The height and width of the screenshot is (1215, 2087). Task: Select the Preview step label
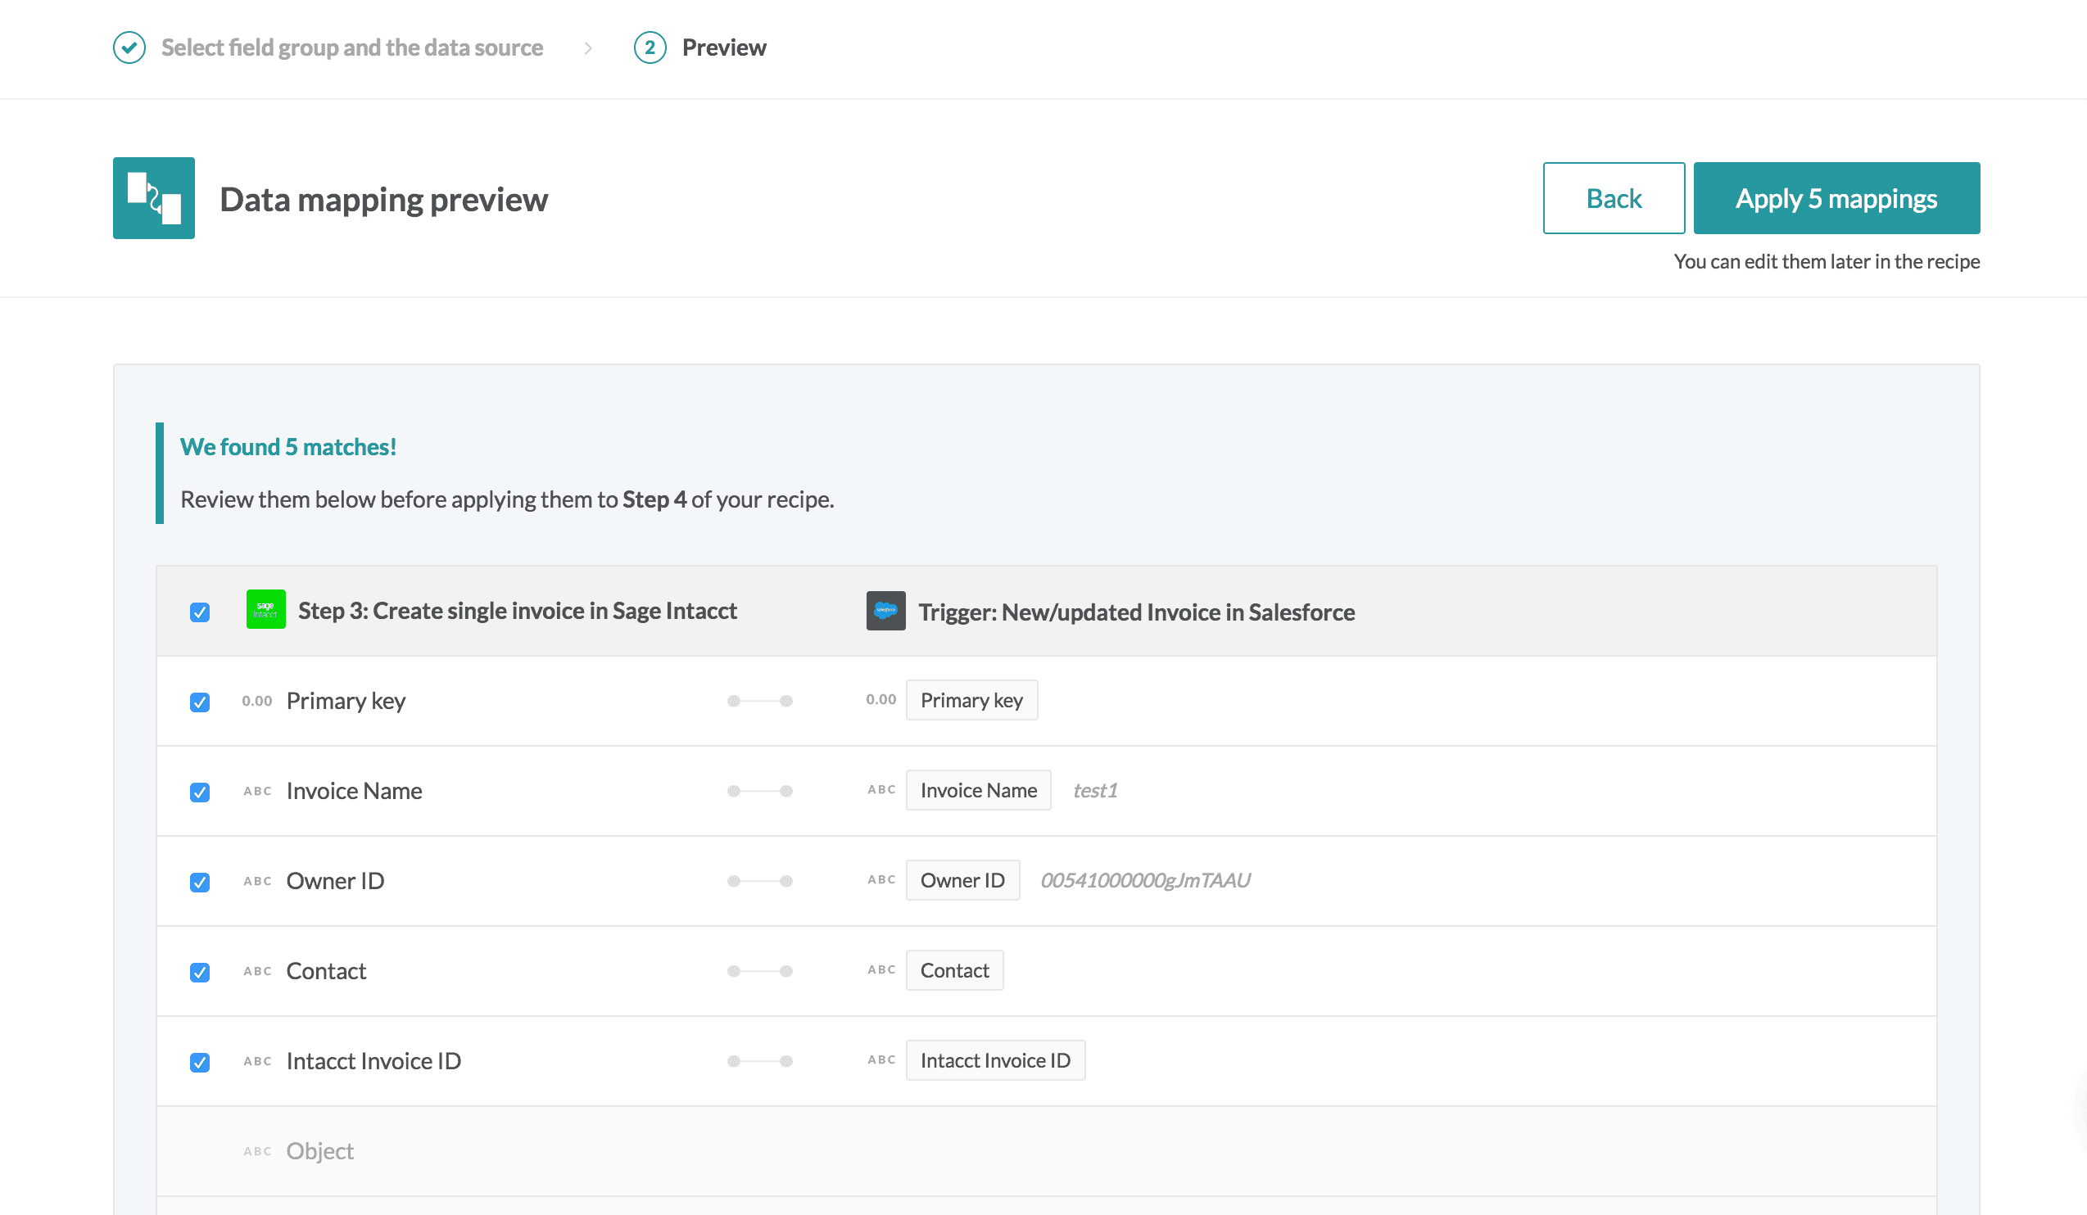(724, 48)
